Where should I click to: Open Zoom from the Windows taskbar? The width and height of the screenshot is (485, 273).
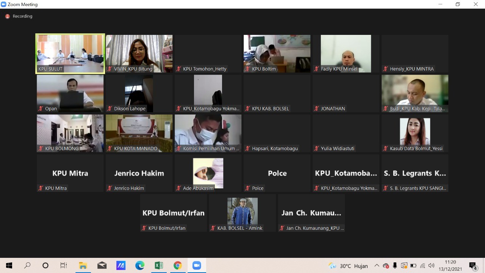point(197,265)
